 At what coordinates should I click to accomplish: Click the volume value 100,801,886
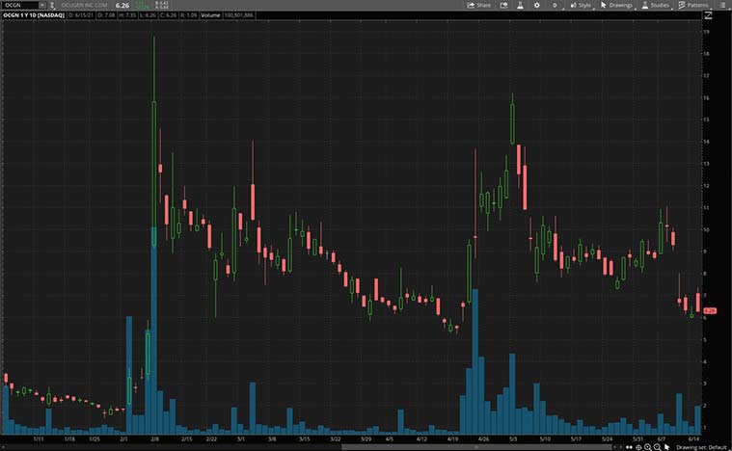tap(238, 15)
